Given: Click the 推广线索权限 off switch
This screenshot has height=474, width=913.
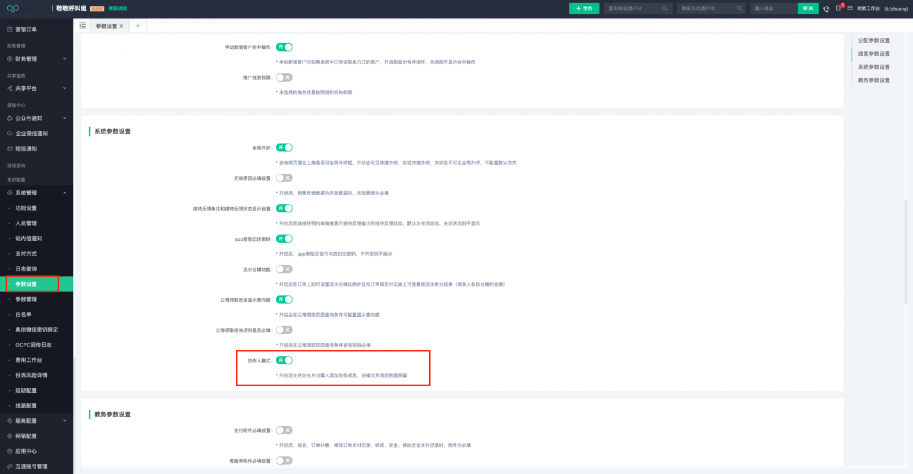Looking at the screenshot, I should tap(284, 77).
